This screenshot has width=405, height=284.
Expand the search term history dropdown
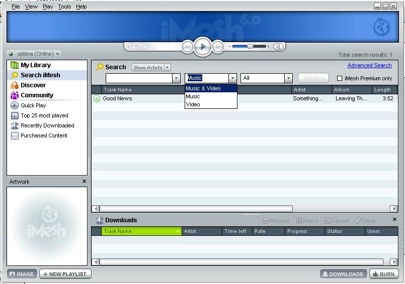coord(176,78)
